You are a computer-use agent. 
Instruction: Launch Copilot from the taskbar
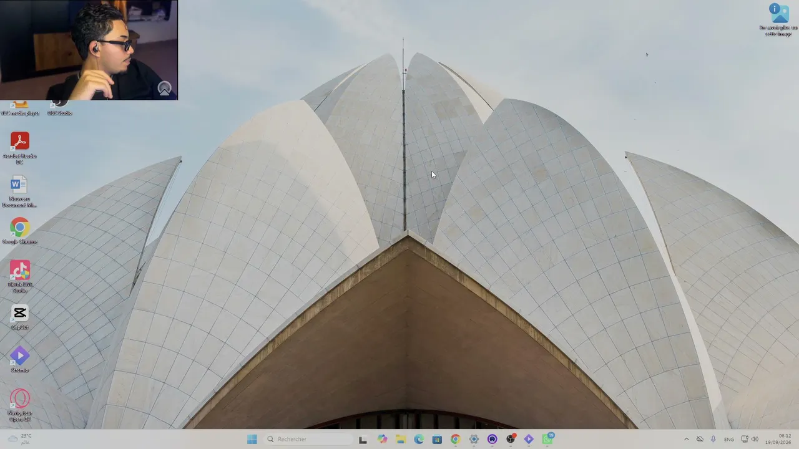[x=382, y=439]
